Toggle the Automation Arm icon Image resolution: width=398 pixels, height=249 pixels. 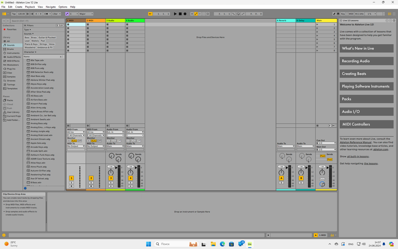click(x=196, y=14)
